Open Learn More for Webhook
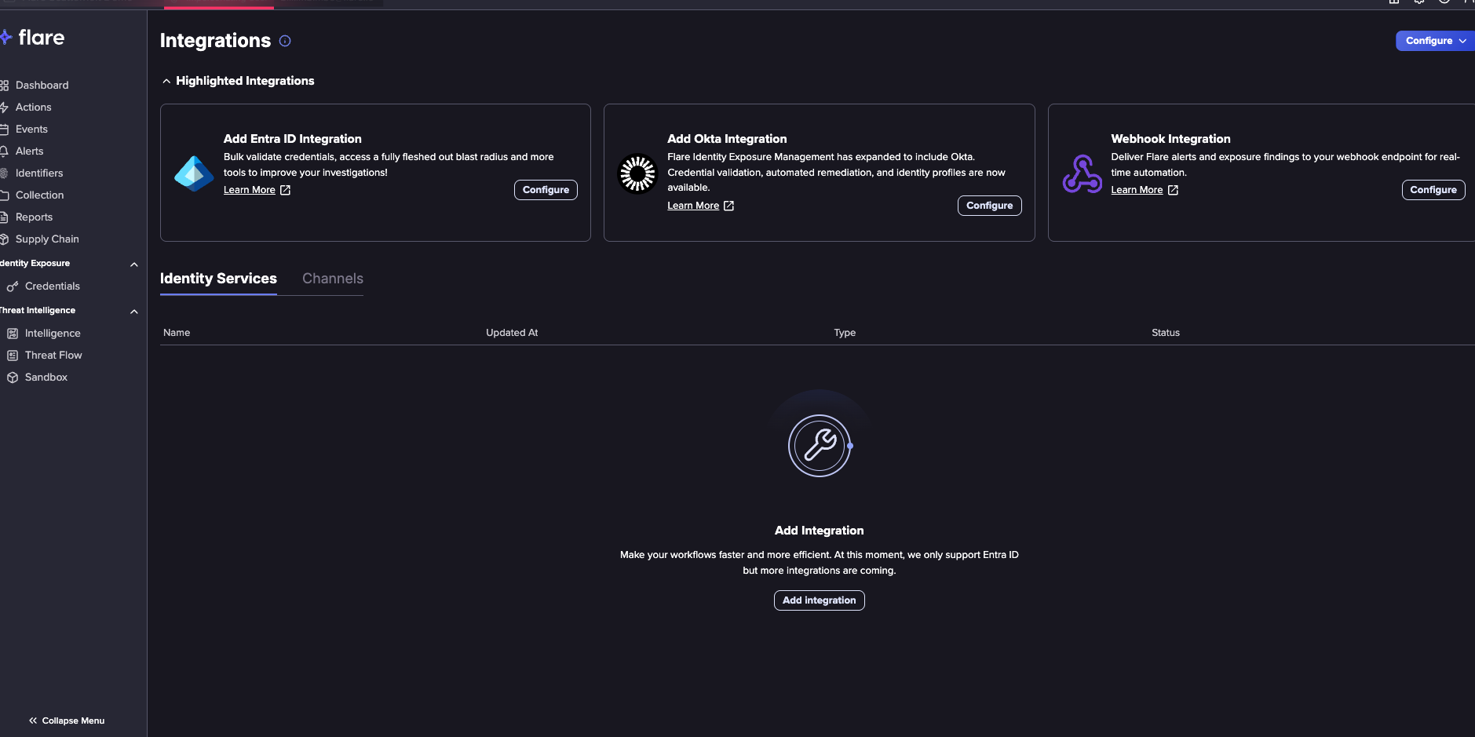Viewport: 1475px width, 737px height. point(1137,190)
